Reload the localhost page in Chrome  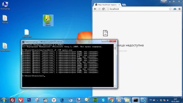[x=104, y=9]
